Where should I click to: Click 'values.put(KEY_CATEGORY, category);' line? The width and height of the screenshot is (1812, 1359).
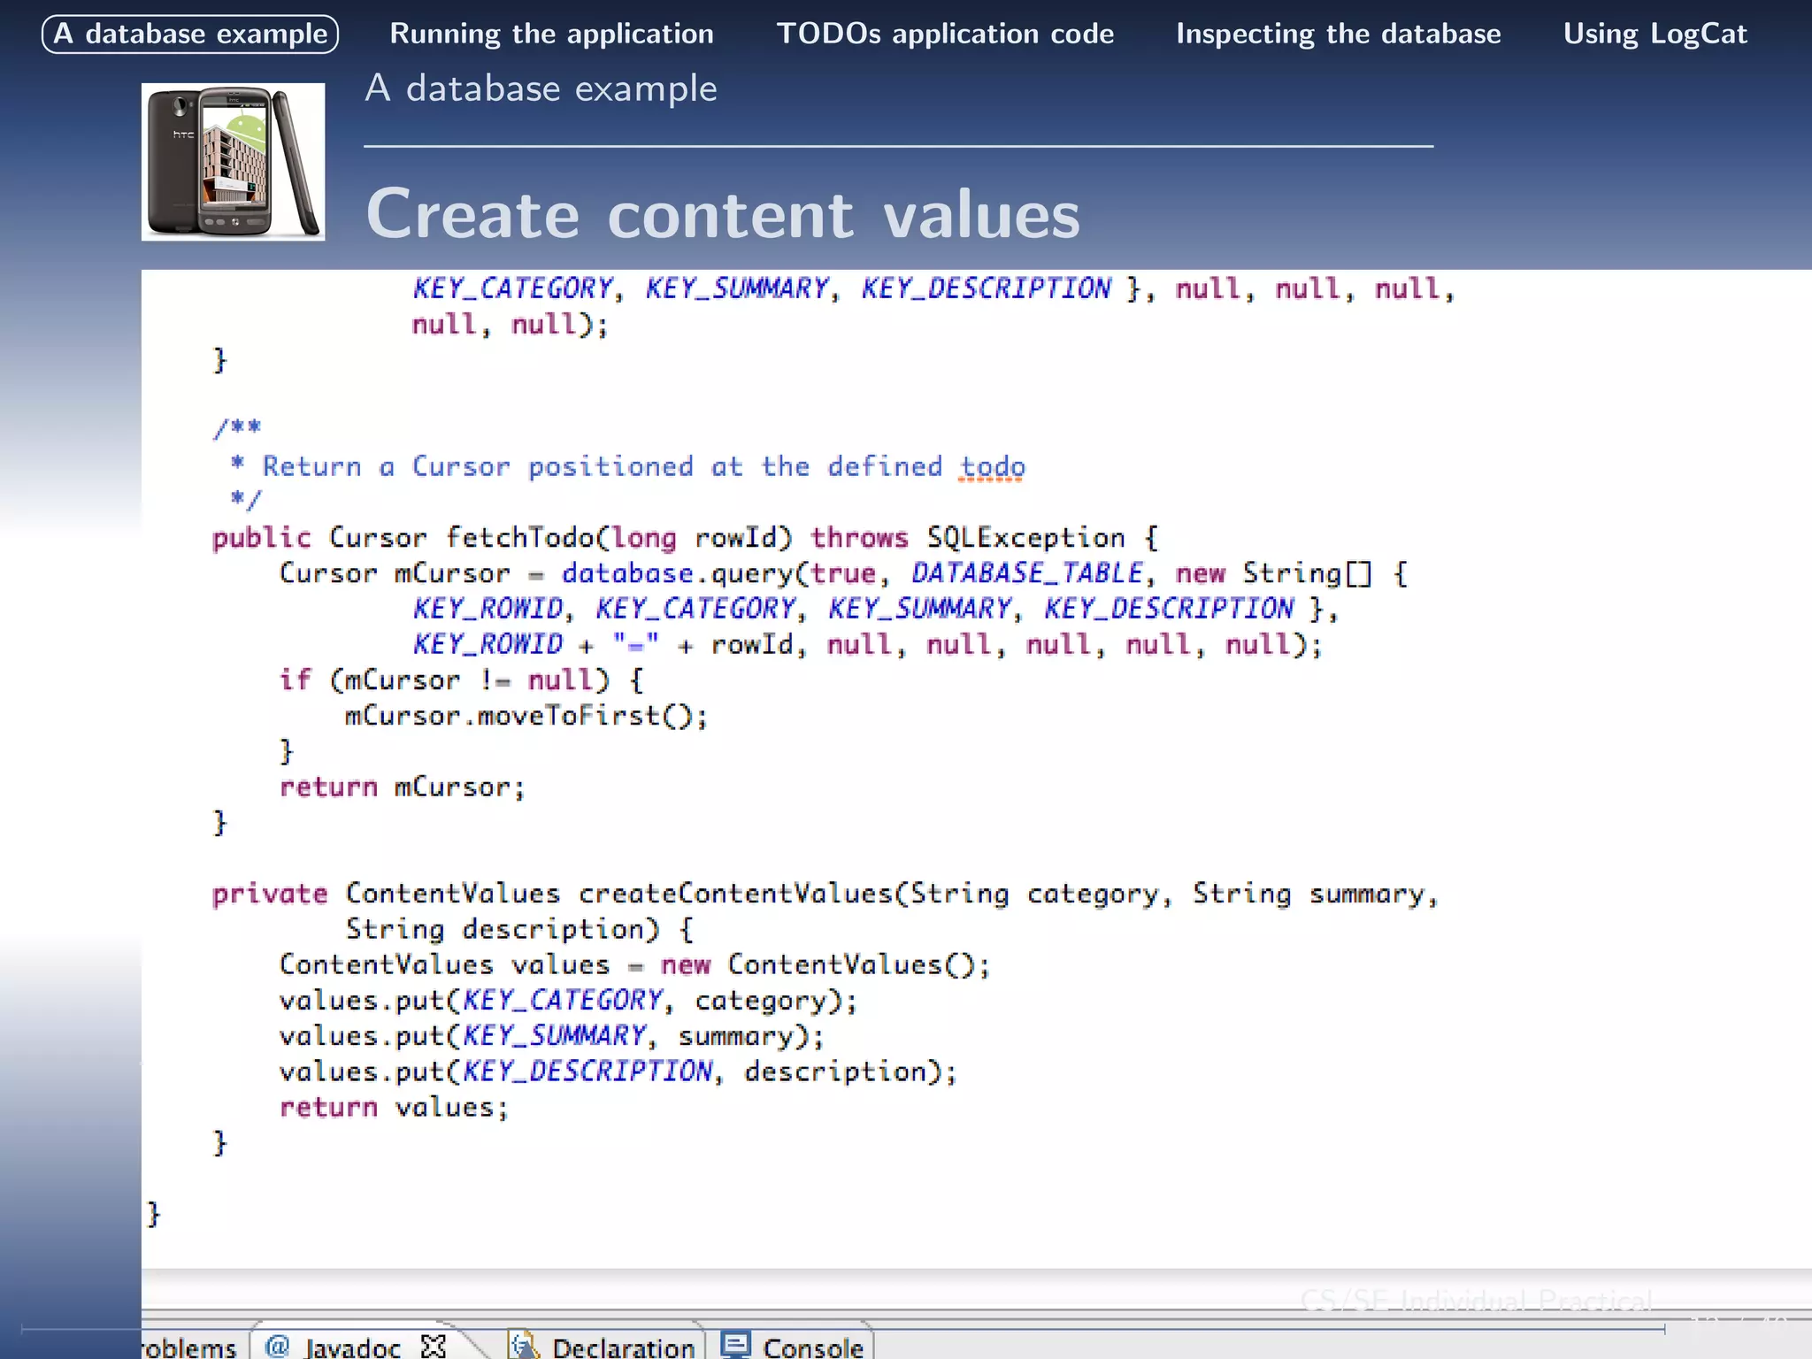[x=568, y=1001]
